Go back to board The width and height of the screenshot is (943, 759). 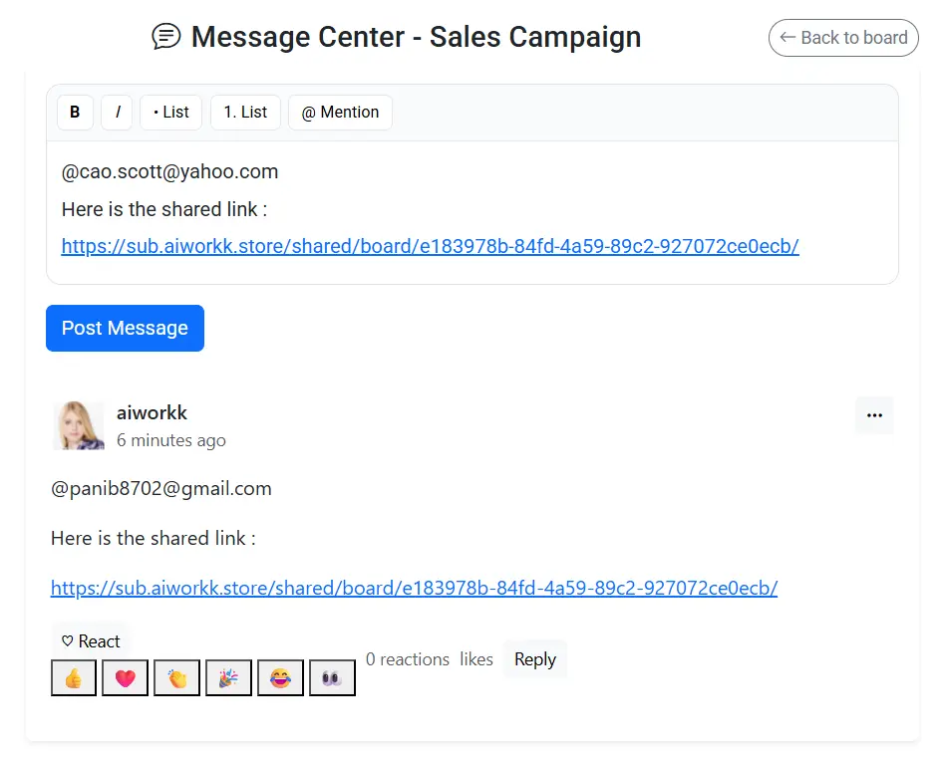coord(843,38)
